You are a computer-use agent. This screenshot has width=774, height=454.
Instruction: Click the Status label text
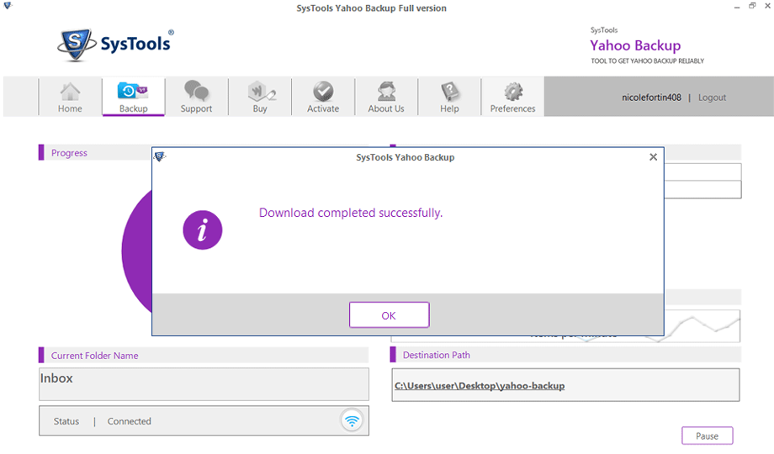[x=66, y=421]
